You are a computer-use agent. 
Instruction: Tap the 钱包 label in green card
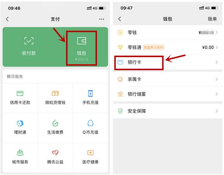(81, 53)
